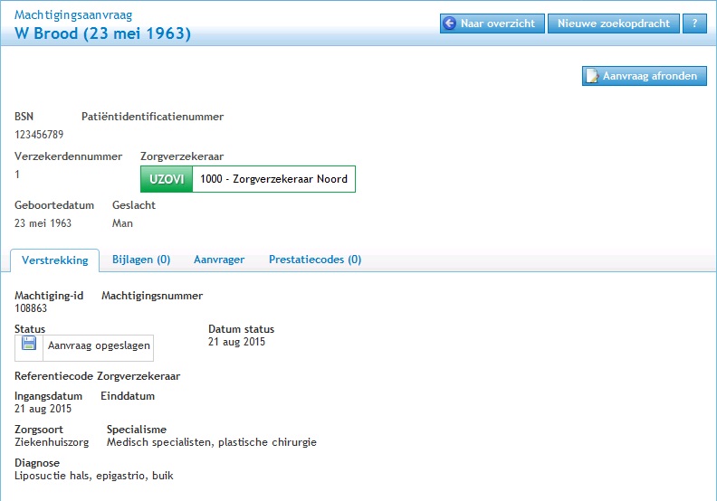Click the Aanvraag opgeslagen status text
This screenshot has width=717, height=501.
99,345
